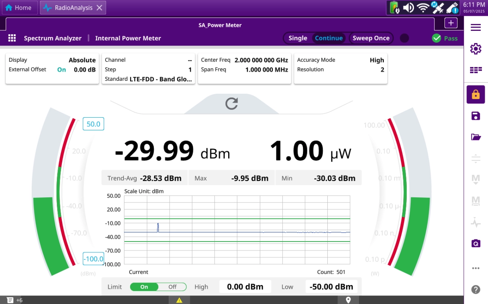The width and height of the screenshot is (488, 304).
Task: Click the screen capture icon in sidebar
Action: coord(475,244)
